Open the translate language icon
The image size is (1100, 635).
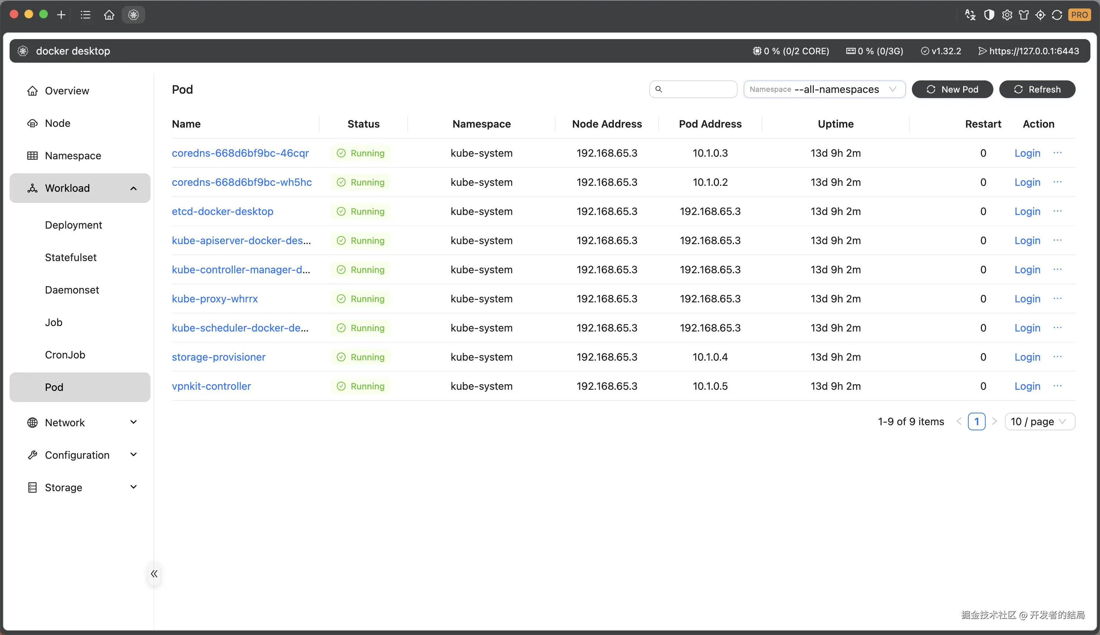click(x=970, y=15)
